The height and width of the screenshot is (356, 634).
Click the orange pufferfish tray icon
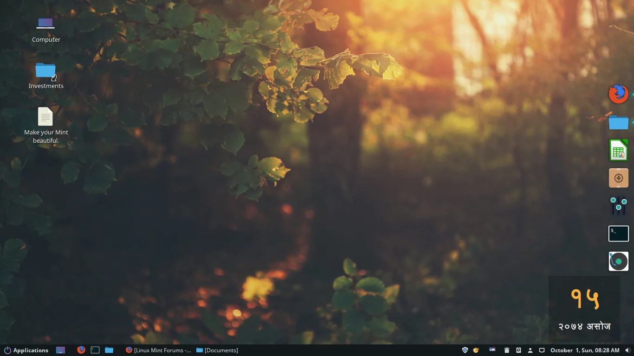tap(476, 350)
